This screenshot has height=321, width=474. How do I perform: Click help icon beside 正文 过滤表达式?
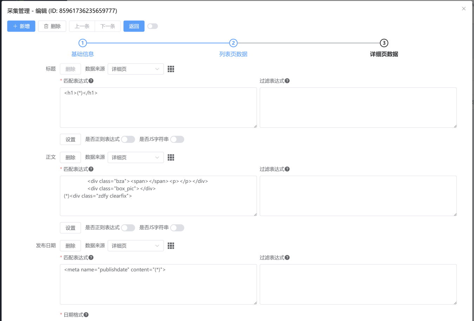pos(287,169)
